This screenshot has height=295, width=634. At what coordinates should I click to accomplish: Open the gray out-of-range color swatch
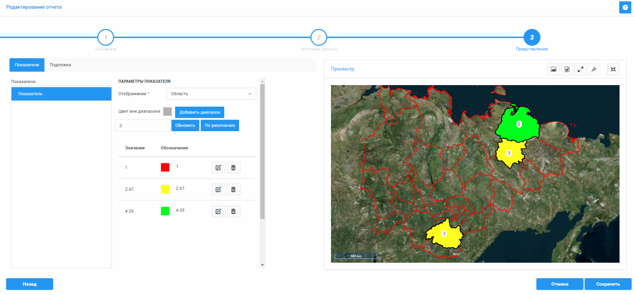(x=167, y=111)
